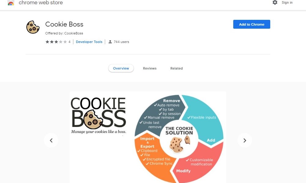Click the Cookie Boss promotional screenshot
Screen dimensions: 306x183
click(x=148, y=137)
